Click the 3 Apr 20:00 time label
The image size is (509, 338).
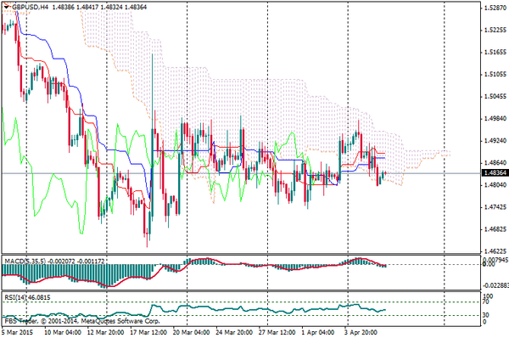tap(361, 332)
